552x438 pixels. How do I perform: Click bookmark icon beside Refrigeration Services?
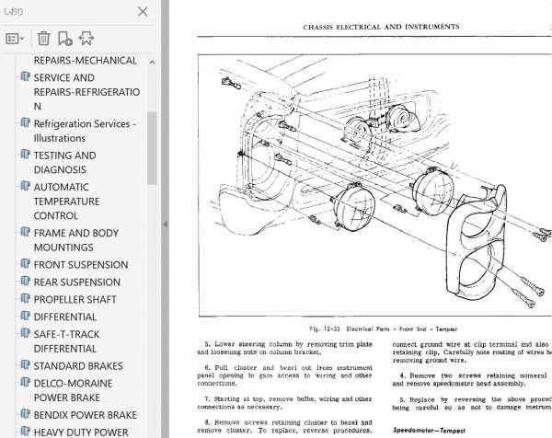[25, 123]
